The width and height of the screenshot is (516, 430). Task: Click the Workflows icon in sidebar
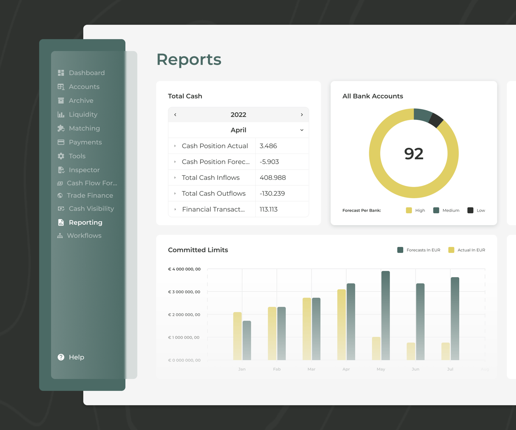[60, 235]
